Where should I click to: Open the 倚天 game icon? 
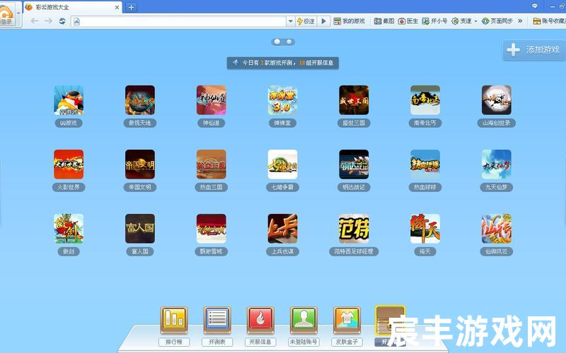(425, 229)
